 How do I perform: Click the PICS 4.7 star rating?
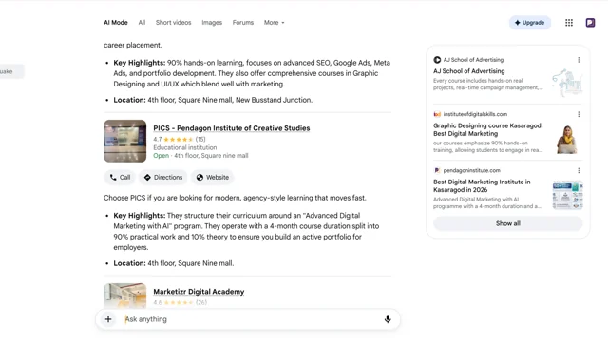click(180, 139)
